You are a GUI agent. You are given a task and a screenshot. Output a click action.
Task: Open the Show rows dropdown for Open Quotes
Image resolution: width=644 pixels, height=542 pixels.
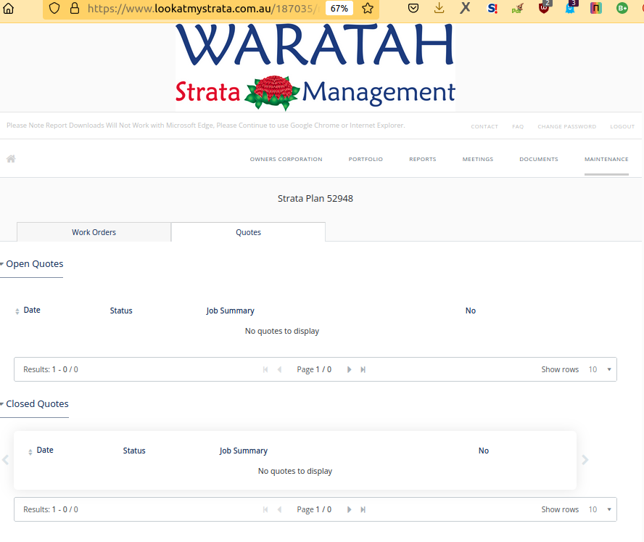[x=600, y=369]
